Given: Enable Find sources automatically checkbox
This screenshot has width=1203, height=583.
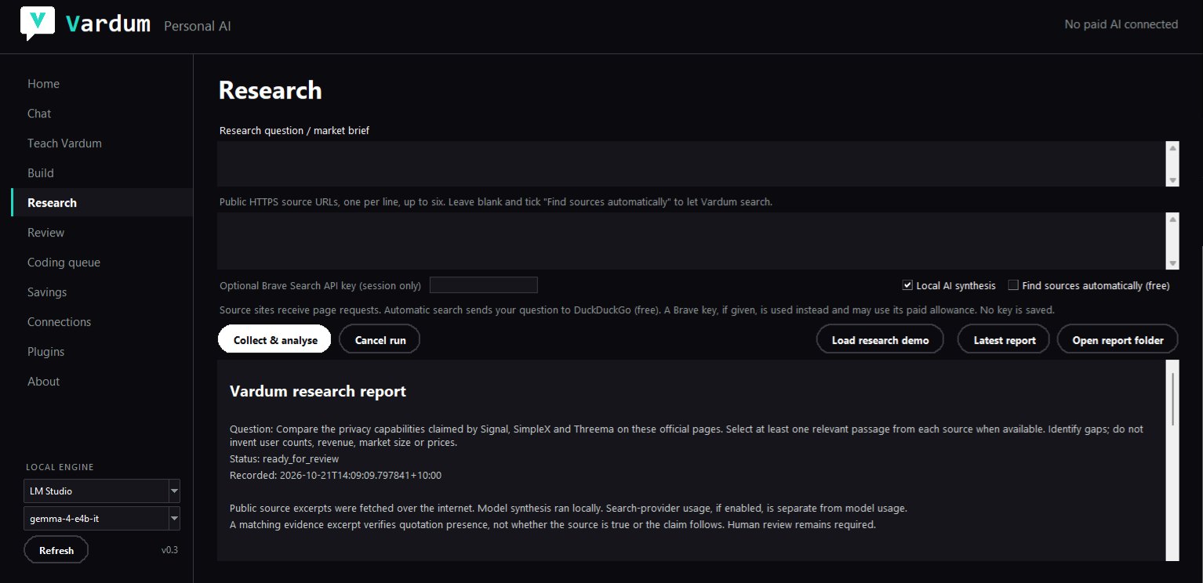Looking at the screenshot, I should [1013, 285].
